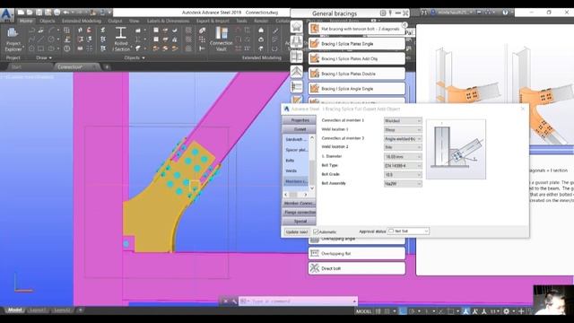
Task: Select the Direct bolt connection
Action: (x=357, y=268)
